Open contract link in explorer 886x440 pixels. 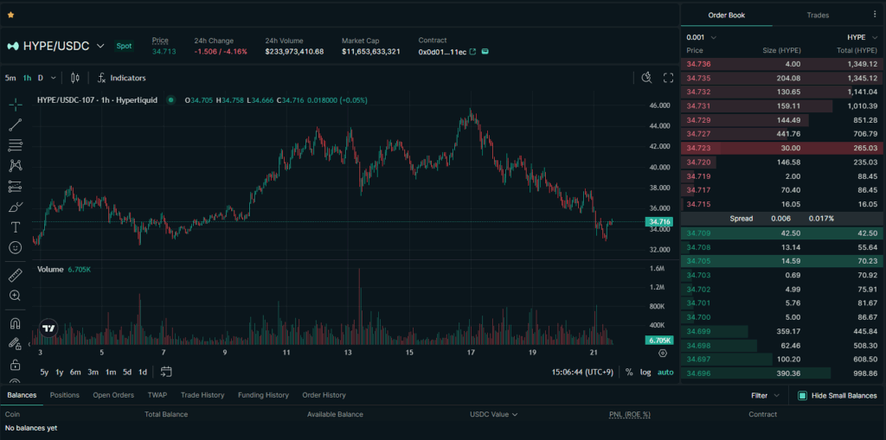(x=473, y=51)
